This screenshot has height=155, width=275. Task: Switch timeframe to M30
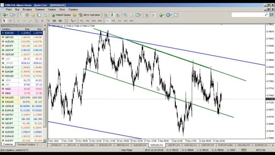click(100, 21)
